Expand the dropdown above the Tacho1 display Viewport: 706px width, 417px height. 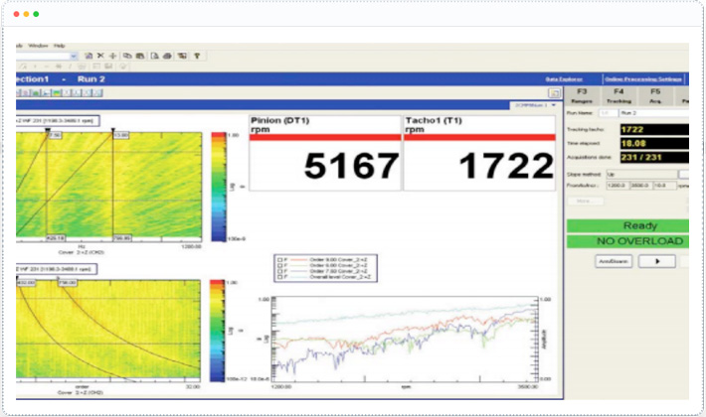[553, 103]
